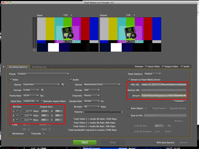The image size is (199, 149).
Task: Click the input preview speaker icon
Action: tap(34, 50)
